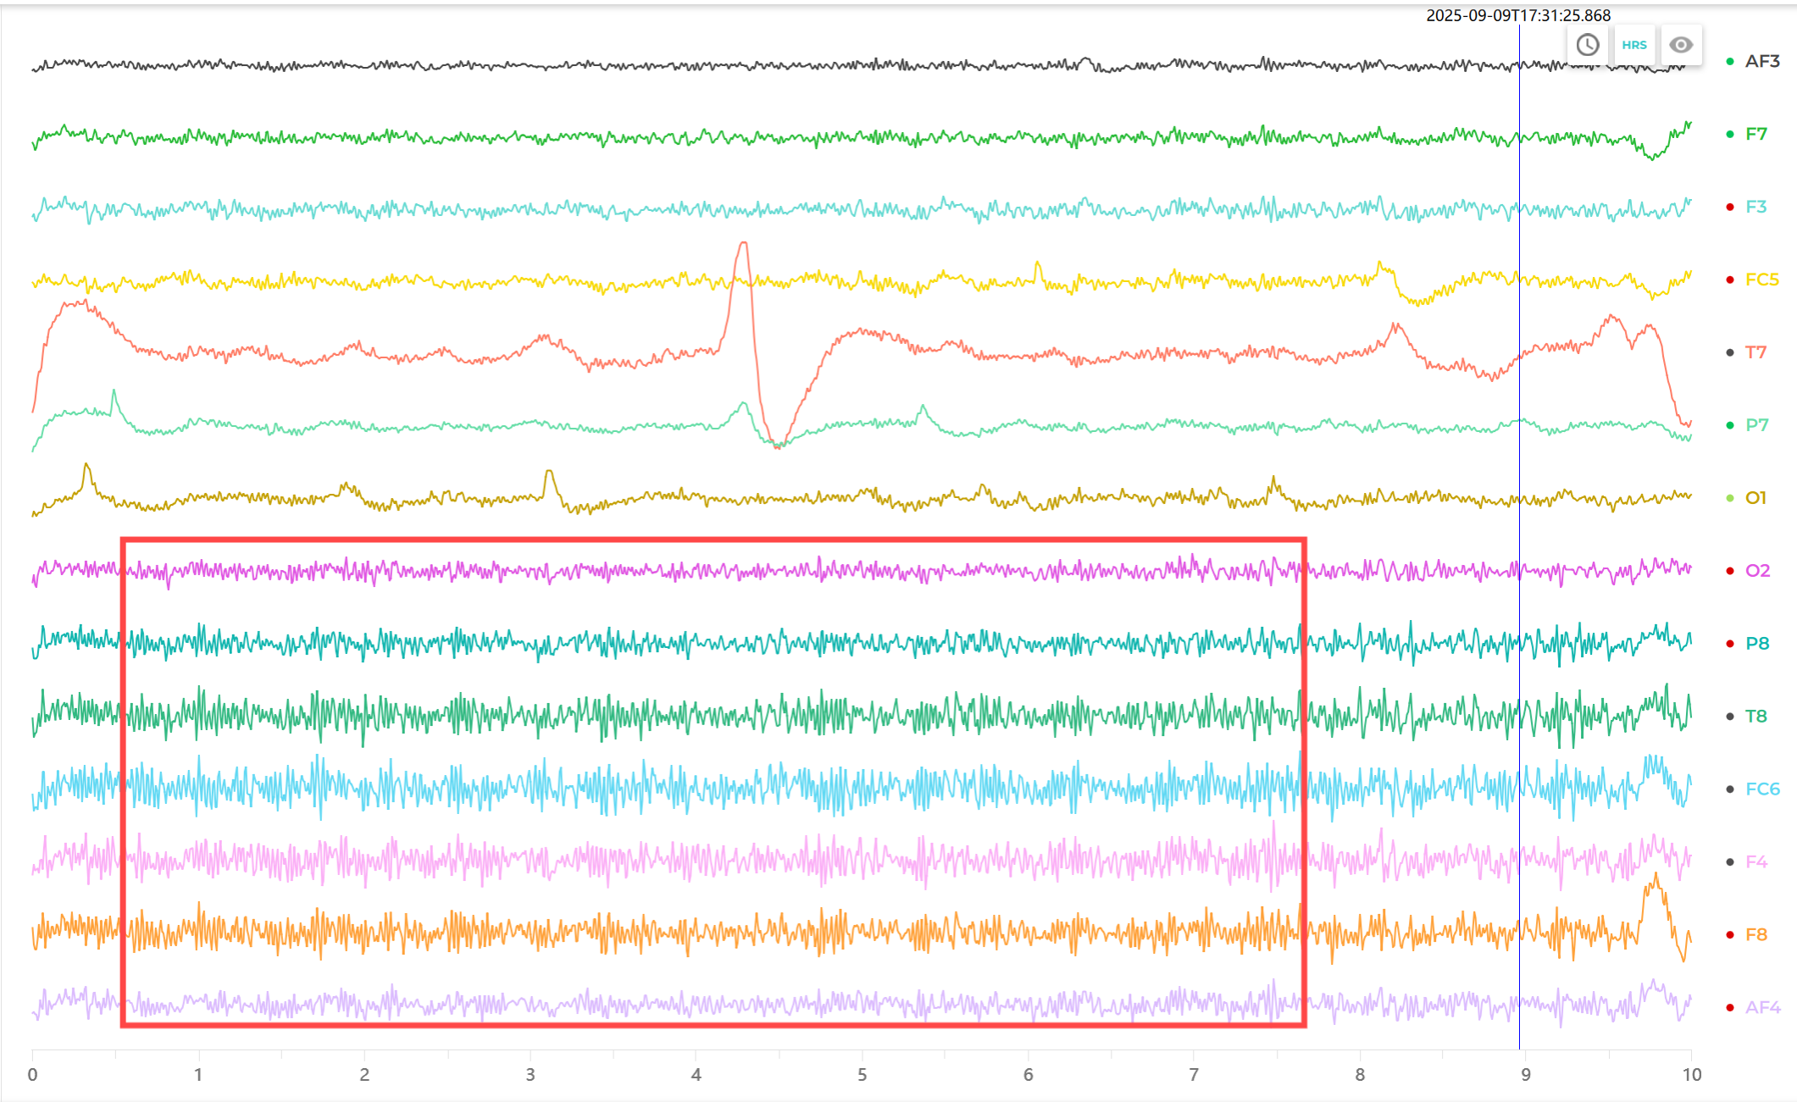Click the 5 second mark on time axis

tap(862, 1075)
